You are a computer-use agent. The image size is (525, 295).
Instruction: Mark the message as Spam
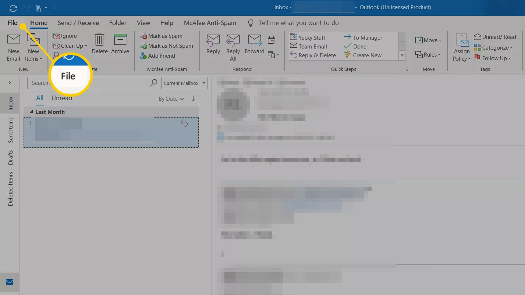pyautogui.click(x=161, y=36)
